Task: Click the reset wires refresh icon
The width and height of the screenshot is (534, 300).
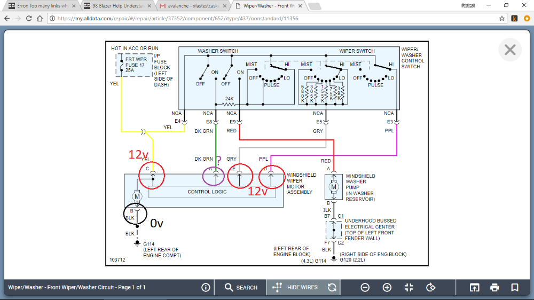Action: tap(332, 288)
